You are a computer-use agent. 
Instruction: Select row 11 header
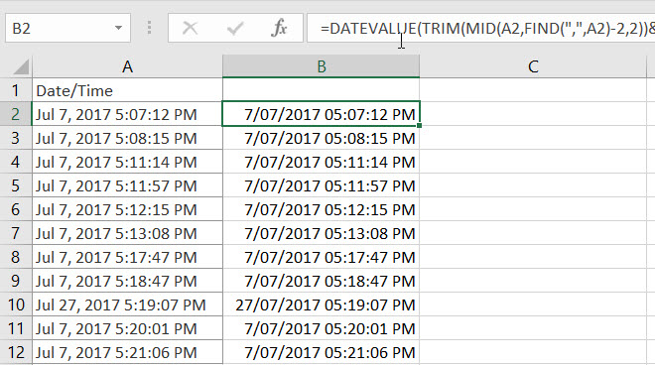pyautogui.click(x=16, y=328)
